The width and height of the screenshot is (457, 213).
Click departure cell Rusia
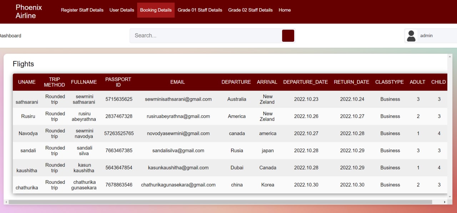click(237, 151)
